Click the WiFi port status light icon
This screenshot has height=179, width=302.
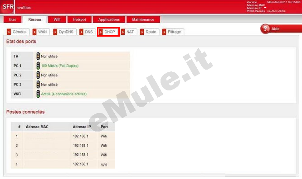(38, 94)
